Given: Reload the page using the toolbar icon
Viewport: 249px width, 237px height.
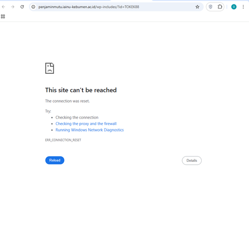Looking at the screenshot, I should tap(22, 7).
